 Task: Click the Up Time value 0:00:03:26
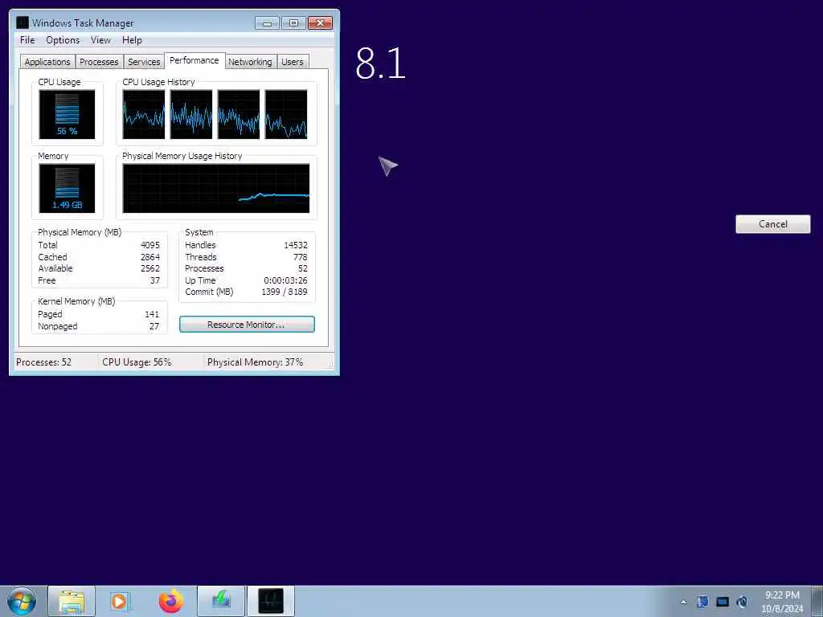pos(285,280)
